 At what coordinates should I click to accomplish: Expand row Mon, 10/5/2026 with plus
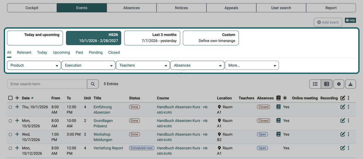point(17,121)
